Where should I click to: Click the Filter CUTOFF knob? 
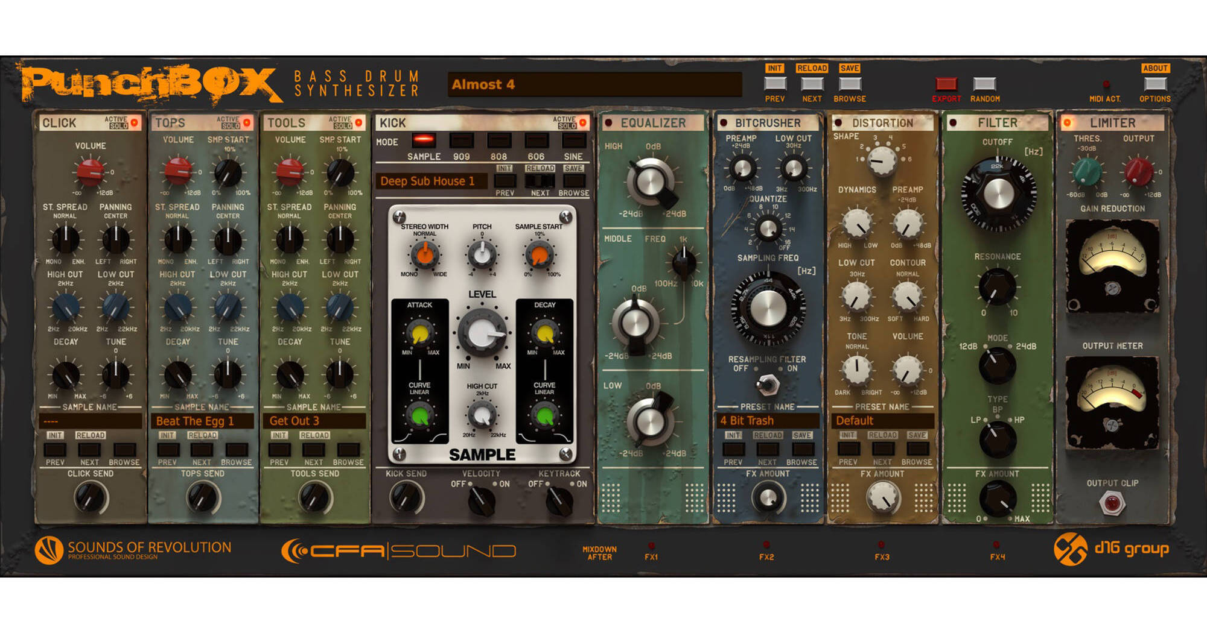[998, 194]
